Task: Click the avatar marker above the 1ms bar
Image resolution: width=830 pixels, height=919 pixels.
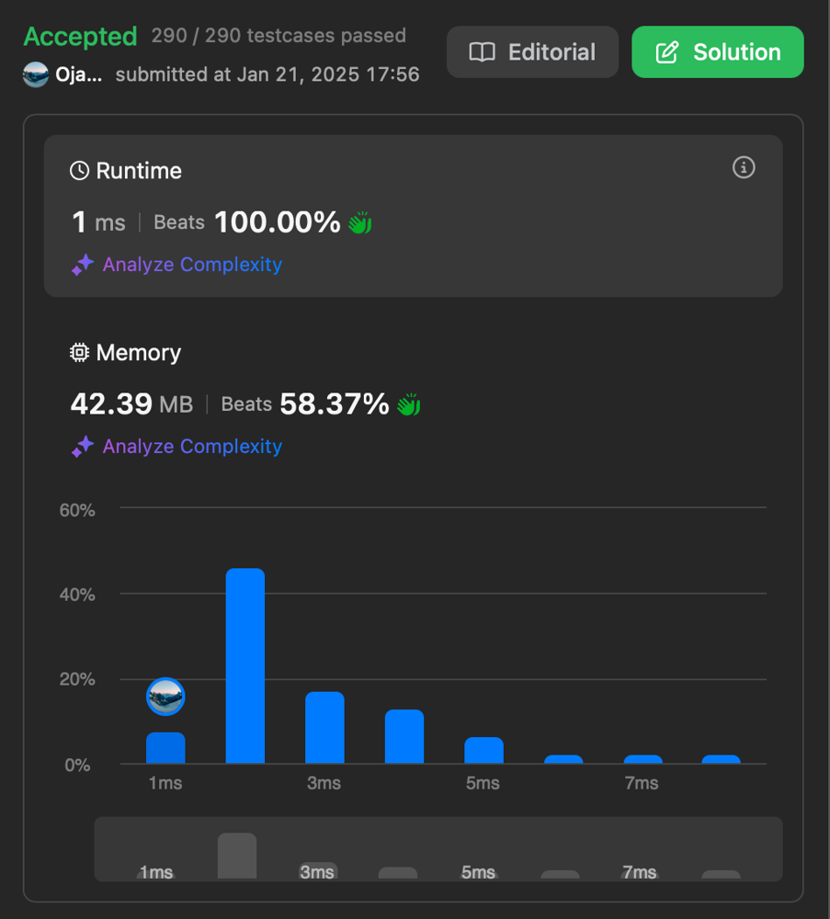Action: coord(165,697)
